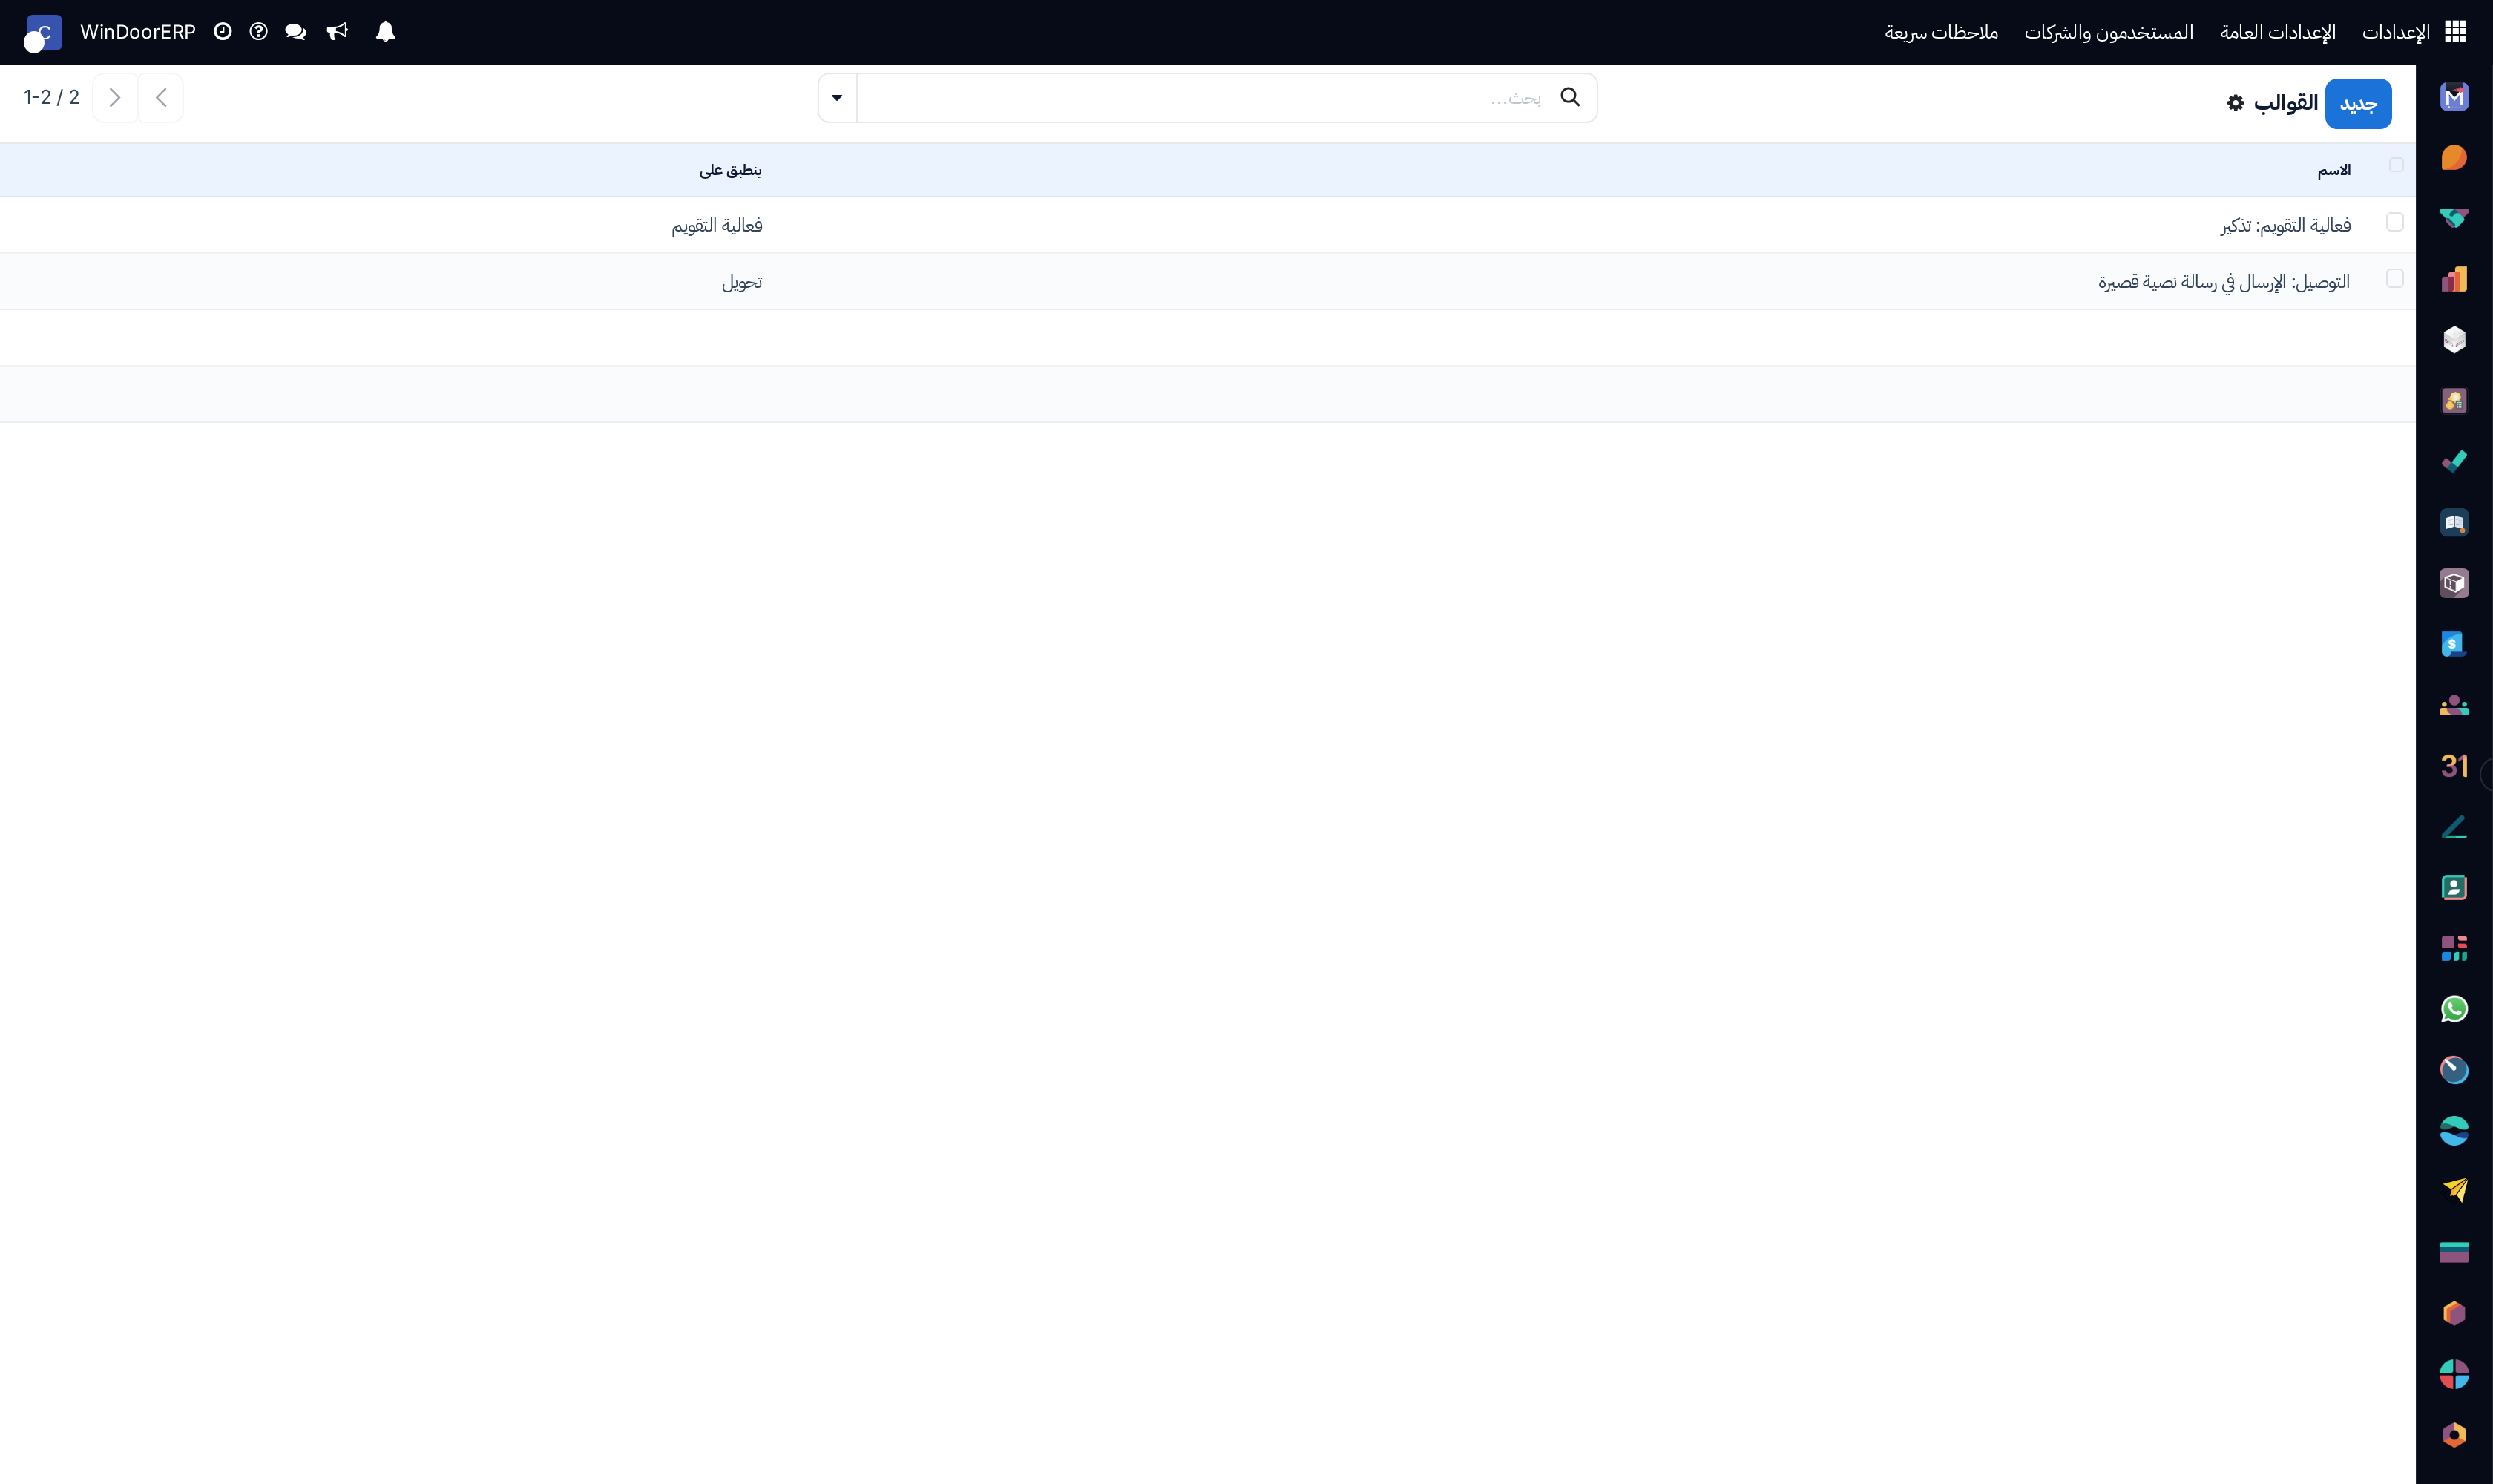Click the search magnifier icon
Screen dimensions: 2493x1484
1570,97
